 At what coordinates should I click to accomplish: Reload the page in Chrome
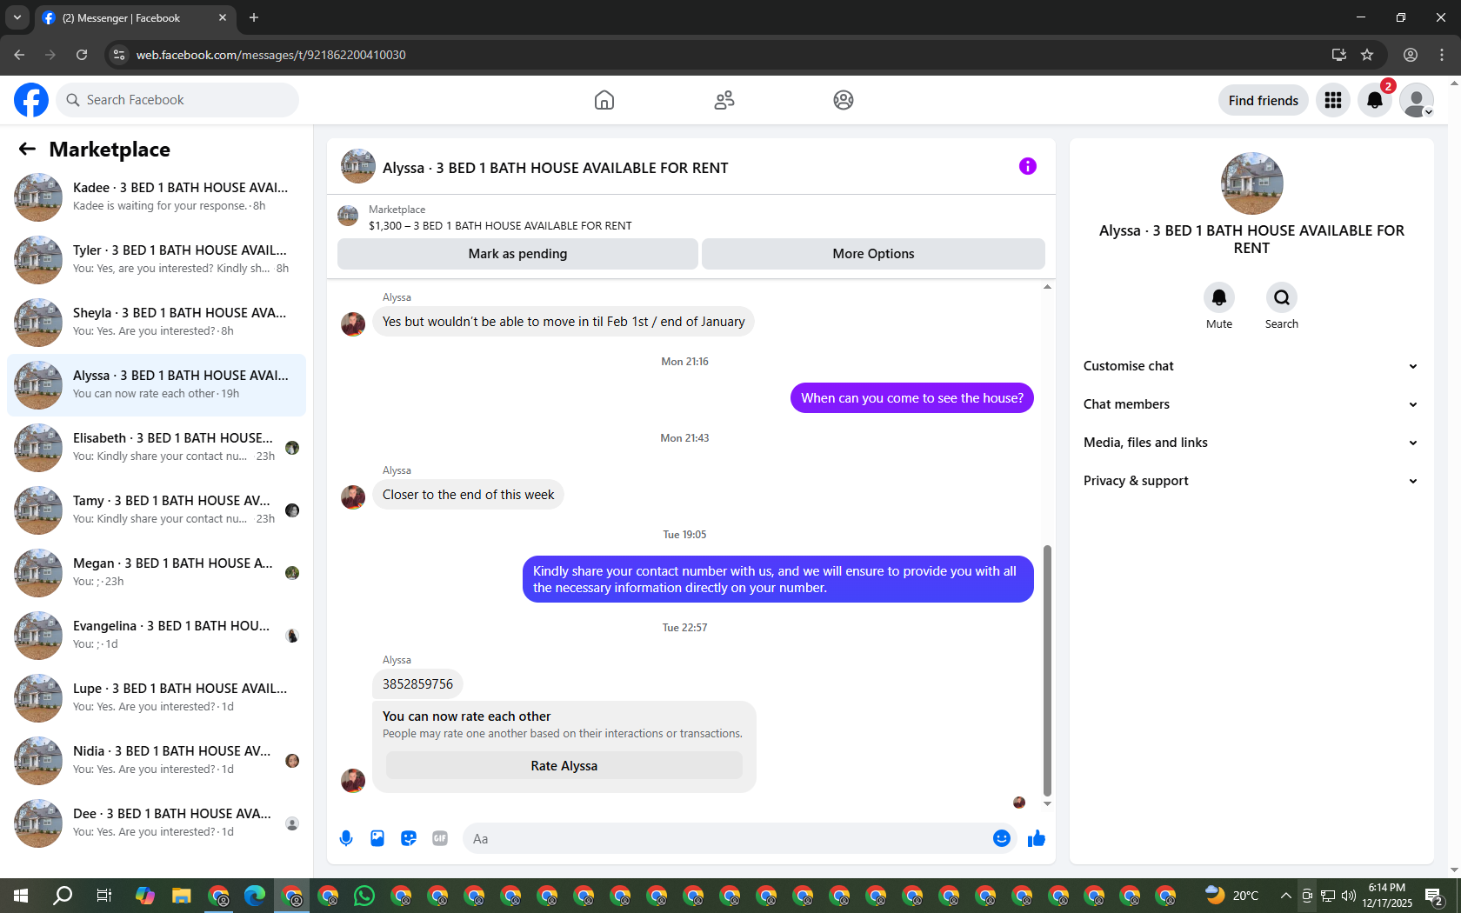(x=82, y=55)
